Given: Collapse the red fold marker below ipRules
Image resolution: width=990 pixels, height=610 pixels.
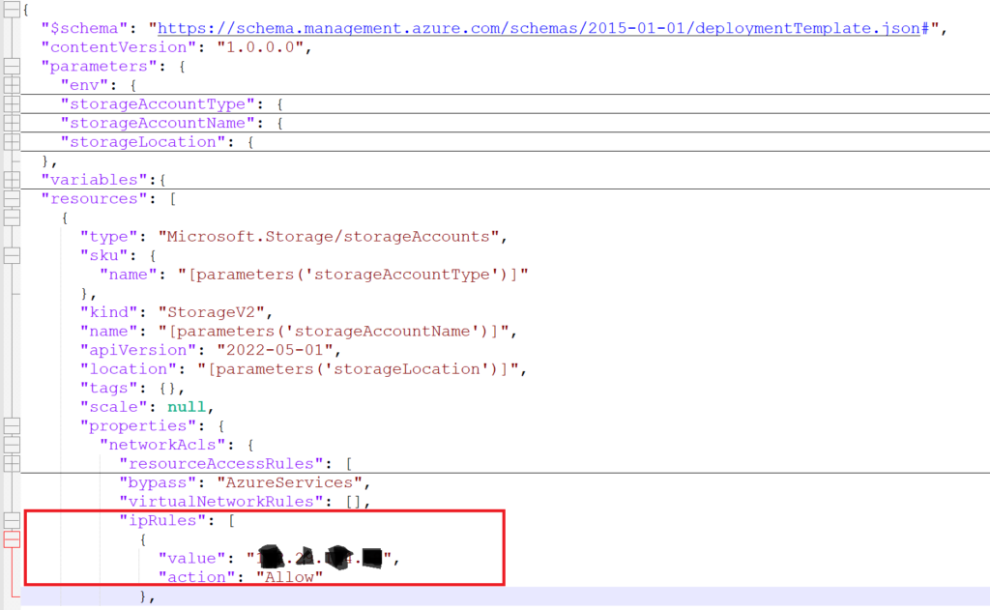Looking at the screenshot, I should coord(12,539).
